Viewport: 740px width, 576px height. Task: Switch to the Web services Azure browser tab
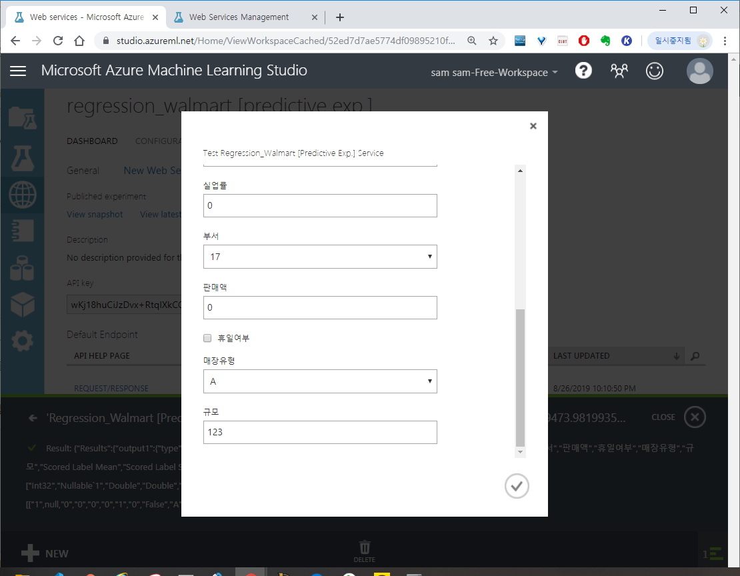tap(87, 17)
